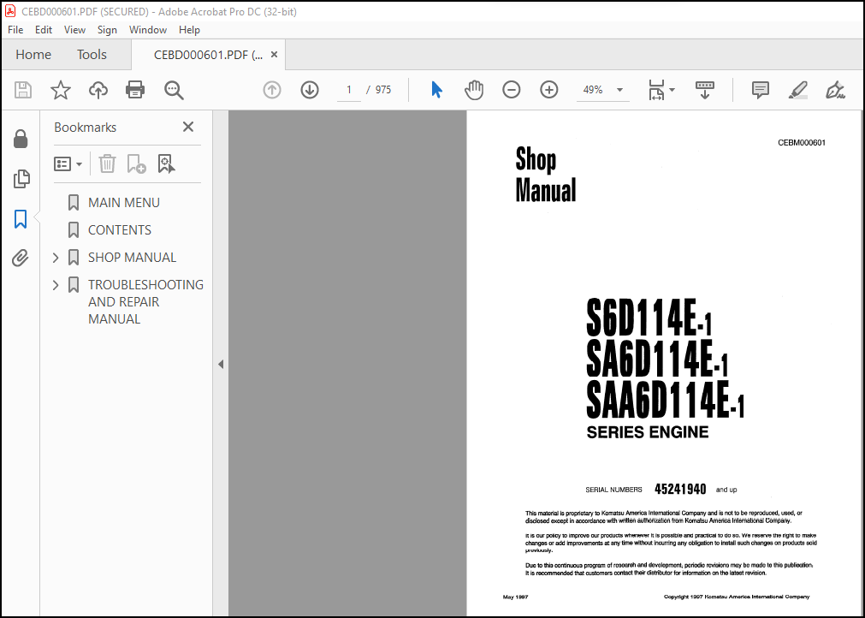This screenshot has width=865, height=618.
Task: Click the 49% zoom value field
Action: pos(593,90)
